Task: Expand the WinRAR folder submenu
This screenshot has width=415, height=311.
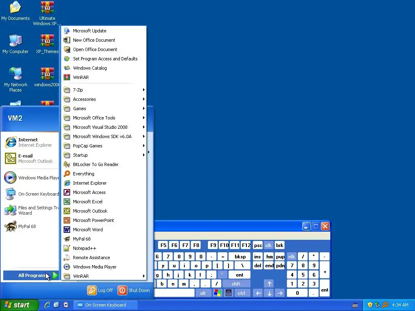Action: [x=104, y=276]
